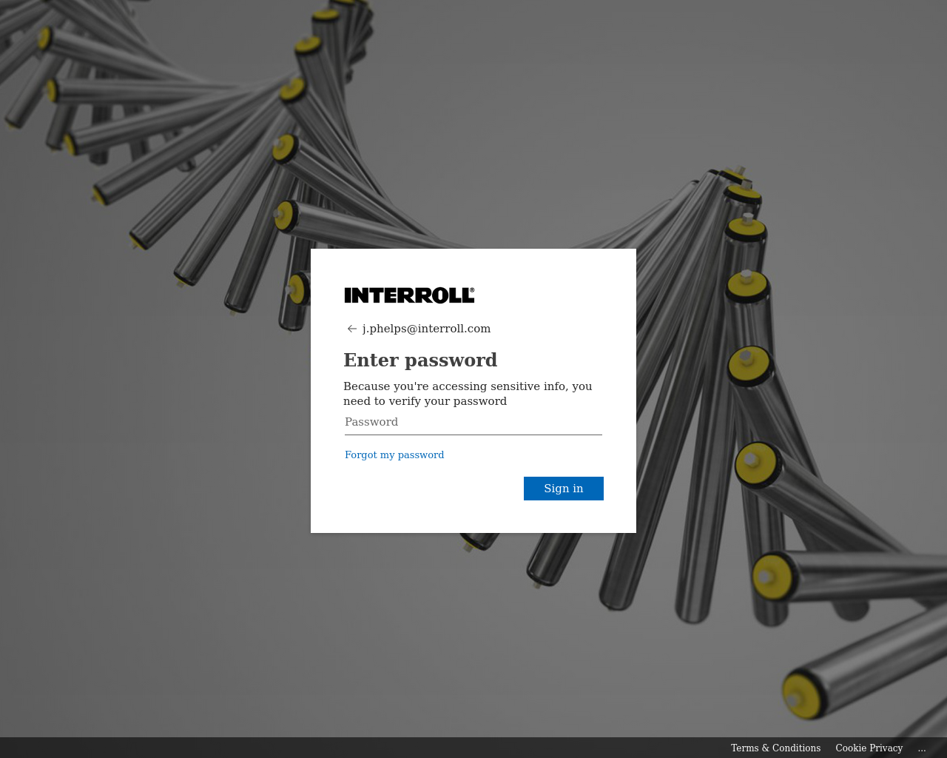Click the j.phelps@interroll.com account email
Viewport: 947px width, 758px height.
tap(426, 329)
